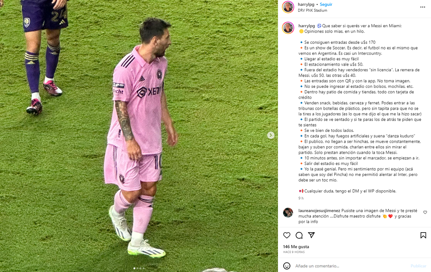
Task: Open the 9 h caption timestamp
Action: (x=301, y=198)
